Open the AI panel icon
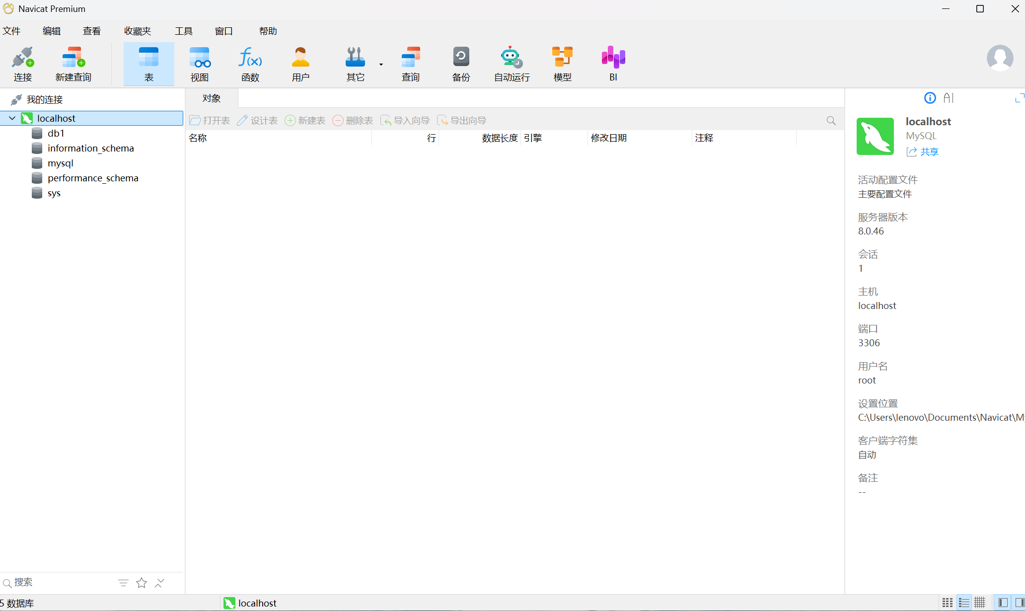 point(949,98)
